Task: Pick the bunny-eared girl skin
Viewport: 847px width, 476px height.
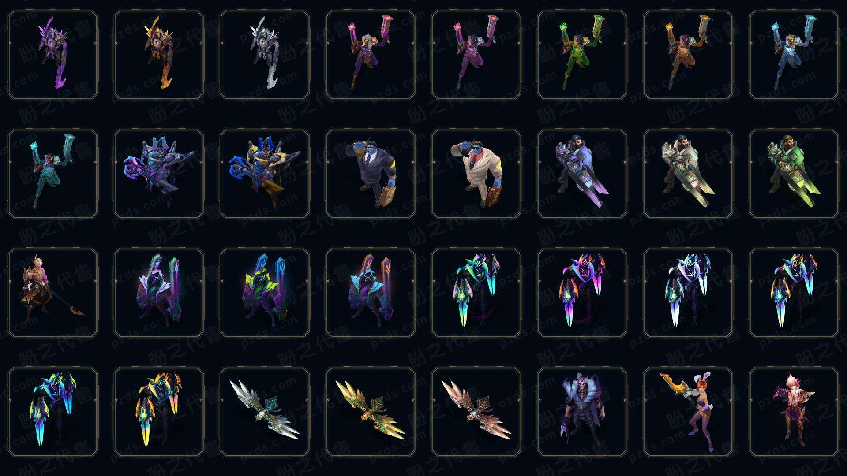Action: click(x=688, y=412)
